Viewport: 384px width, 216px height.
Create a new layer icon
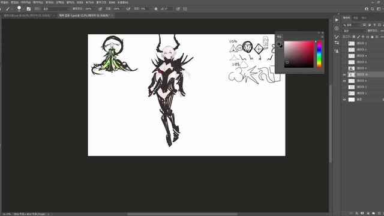coord(379,214)
